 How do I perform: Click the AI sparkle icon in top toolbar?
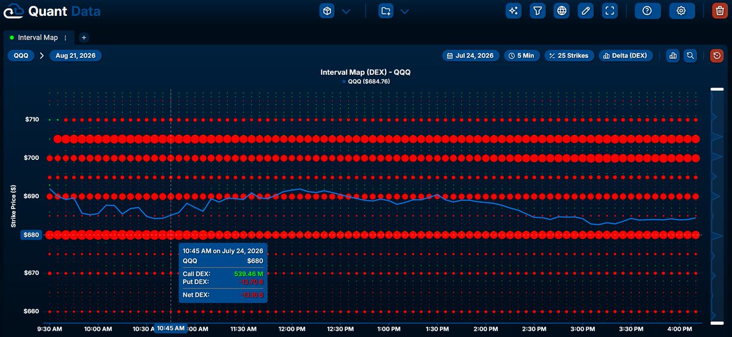tap(514, 11)
